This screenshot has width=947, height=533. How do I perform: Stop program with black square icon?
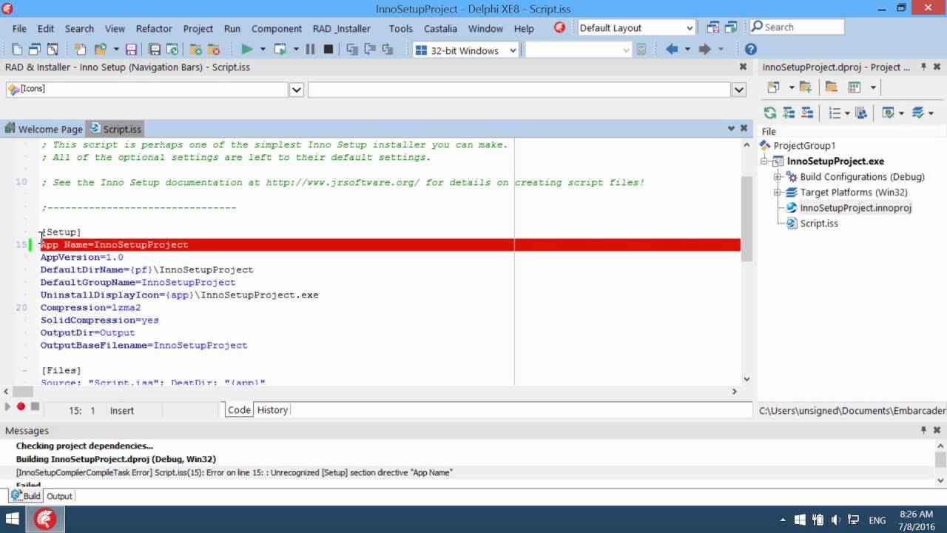point(328,50)
